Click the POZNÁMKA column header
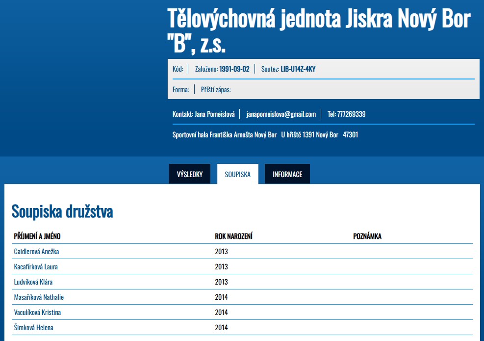The image size is (484, 341). coord(367,236)
